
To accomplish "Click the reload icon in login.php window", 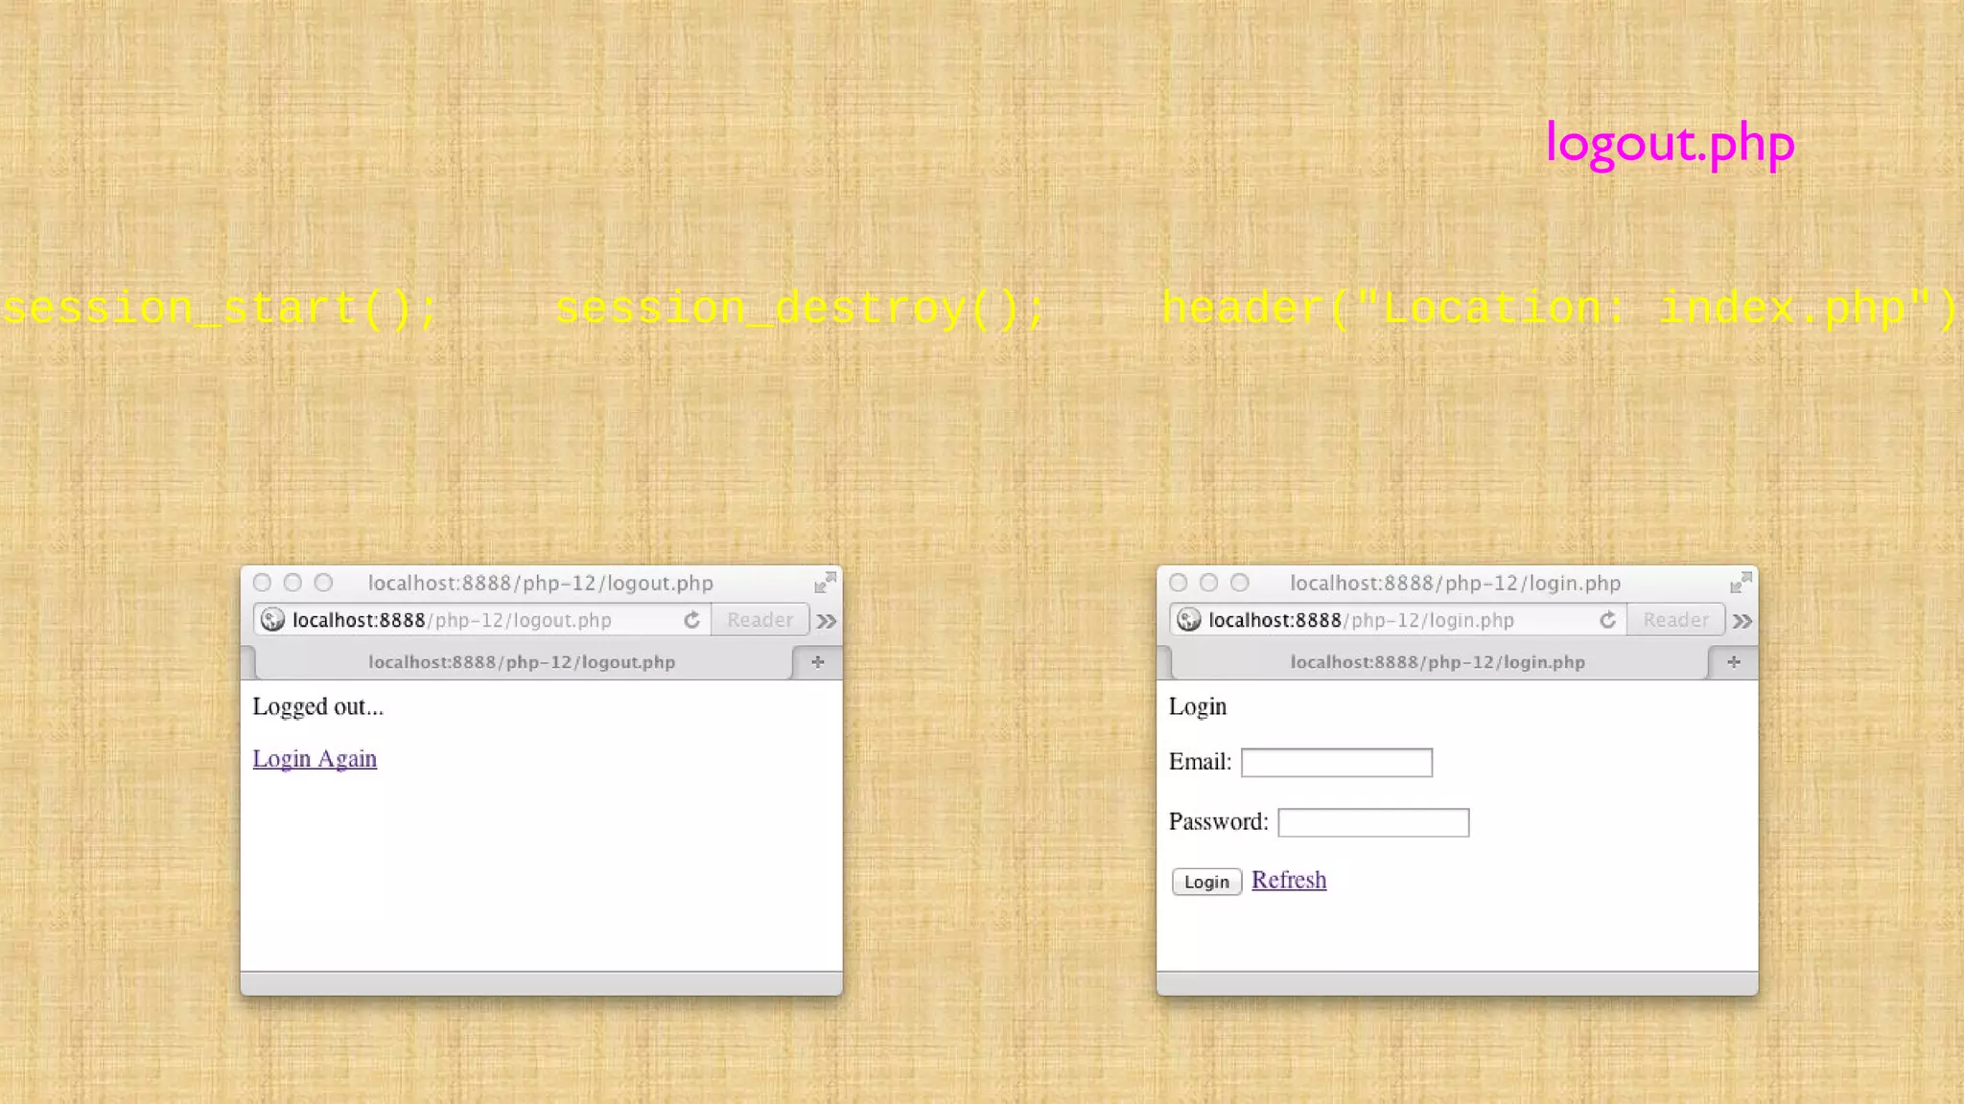I will [1607, 620].
